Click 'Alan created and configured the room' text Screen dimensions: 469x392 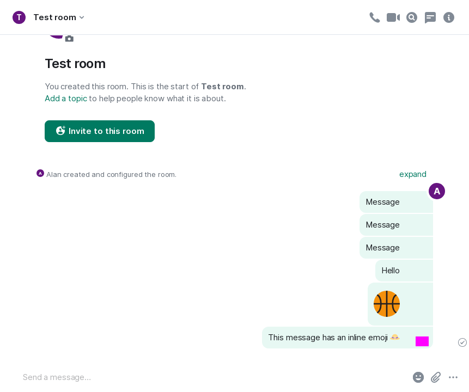click(111, 175)
